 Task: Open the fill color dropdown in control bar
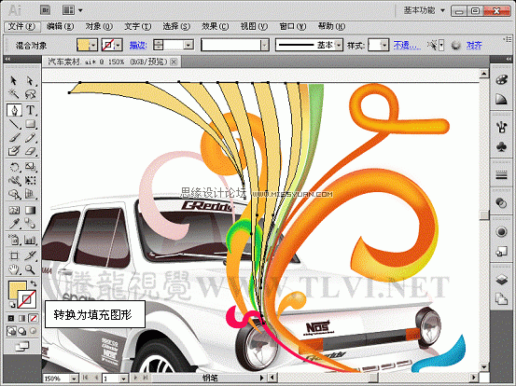(93, 45)
